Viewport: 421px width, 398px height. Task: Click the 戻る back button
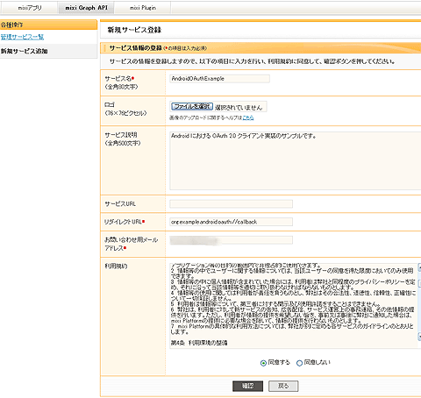[x=283, y=386]
